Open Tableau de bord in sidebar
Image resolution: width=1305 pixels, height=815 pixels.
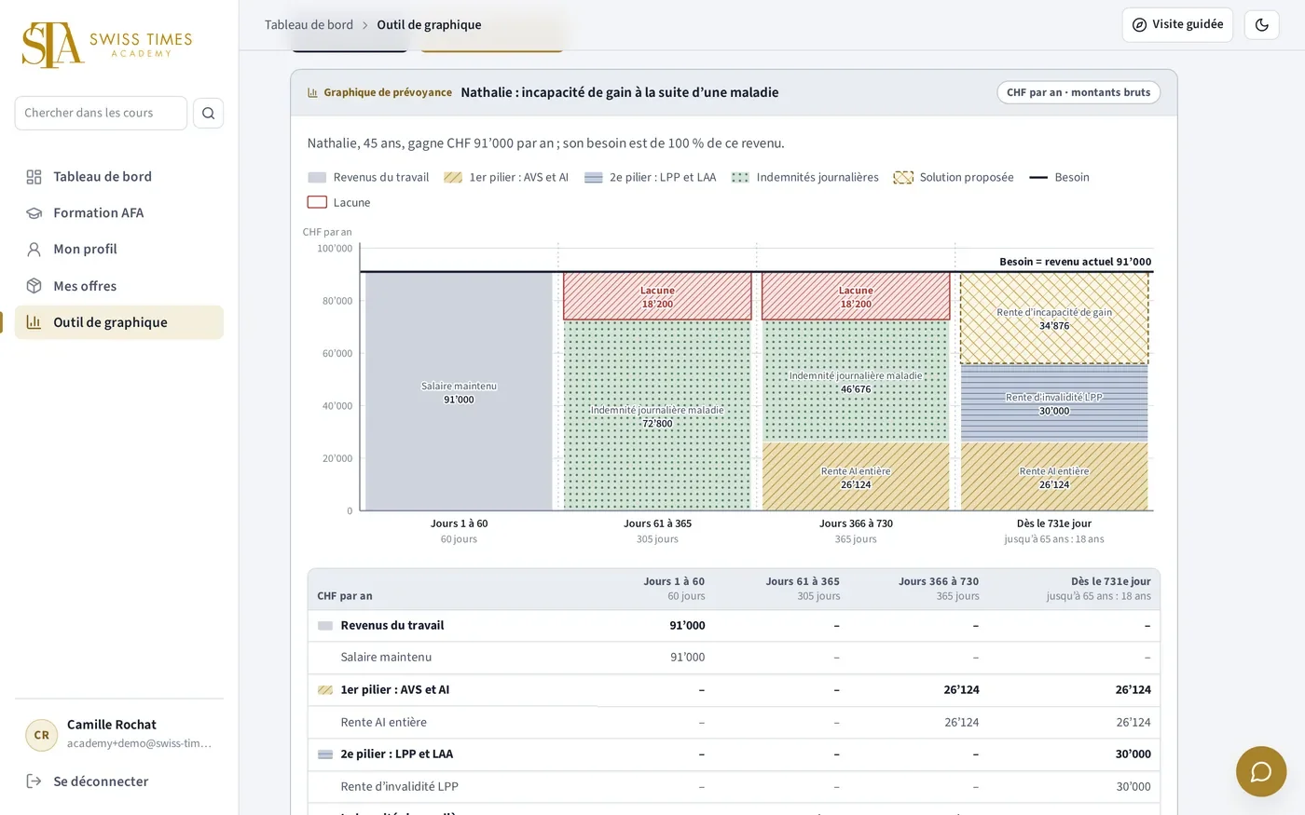119,176
